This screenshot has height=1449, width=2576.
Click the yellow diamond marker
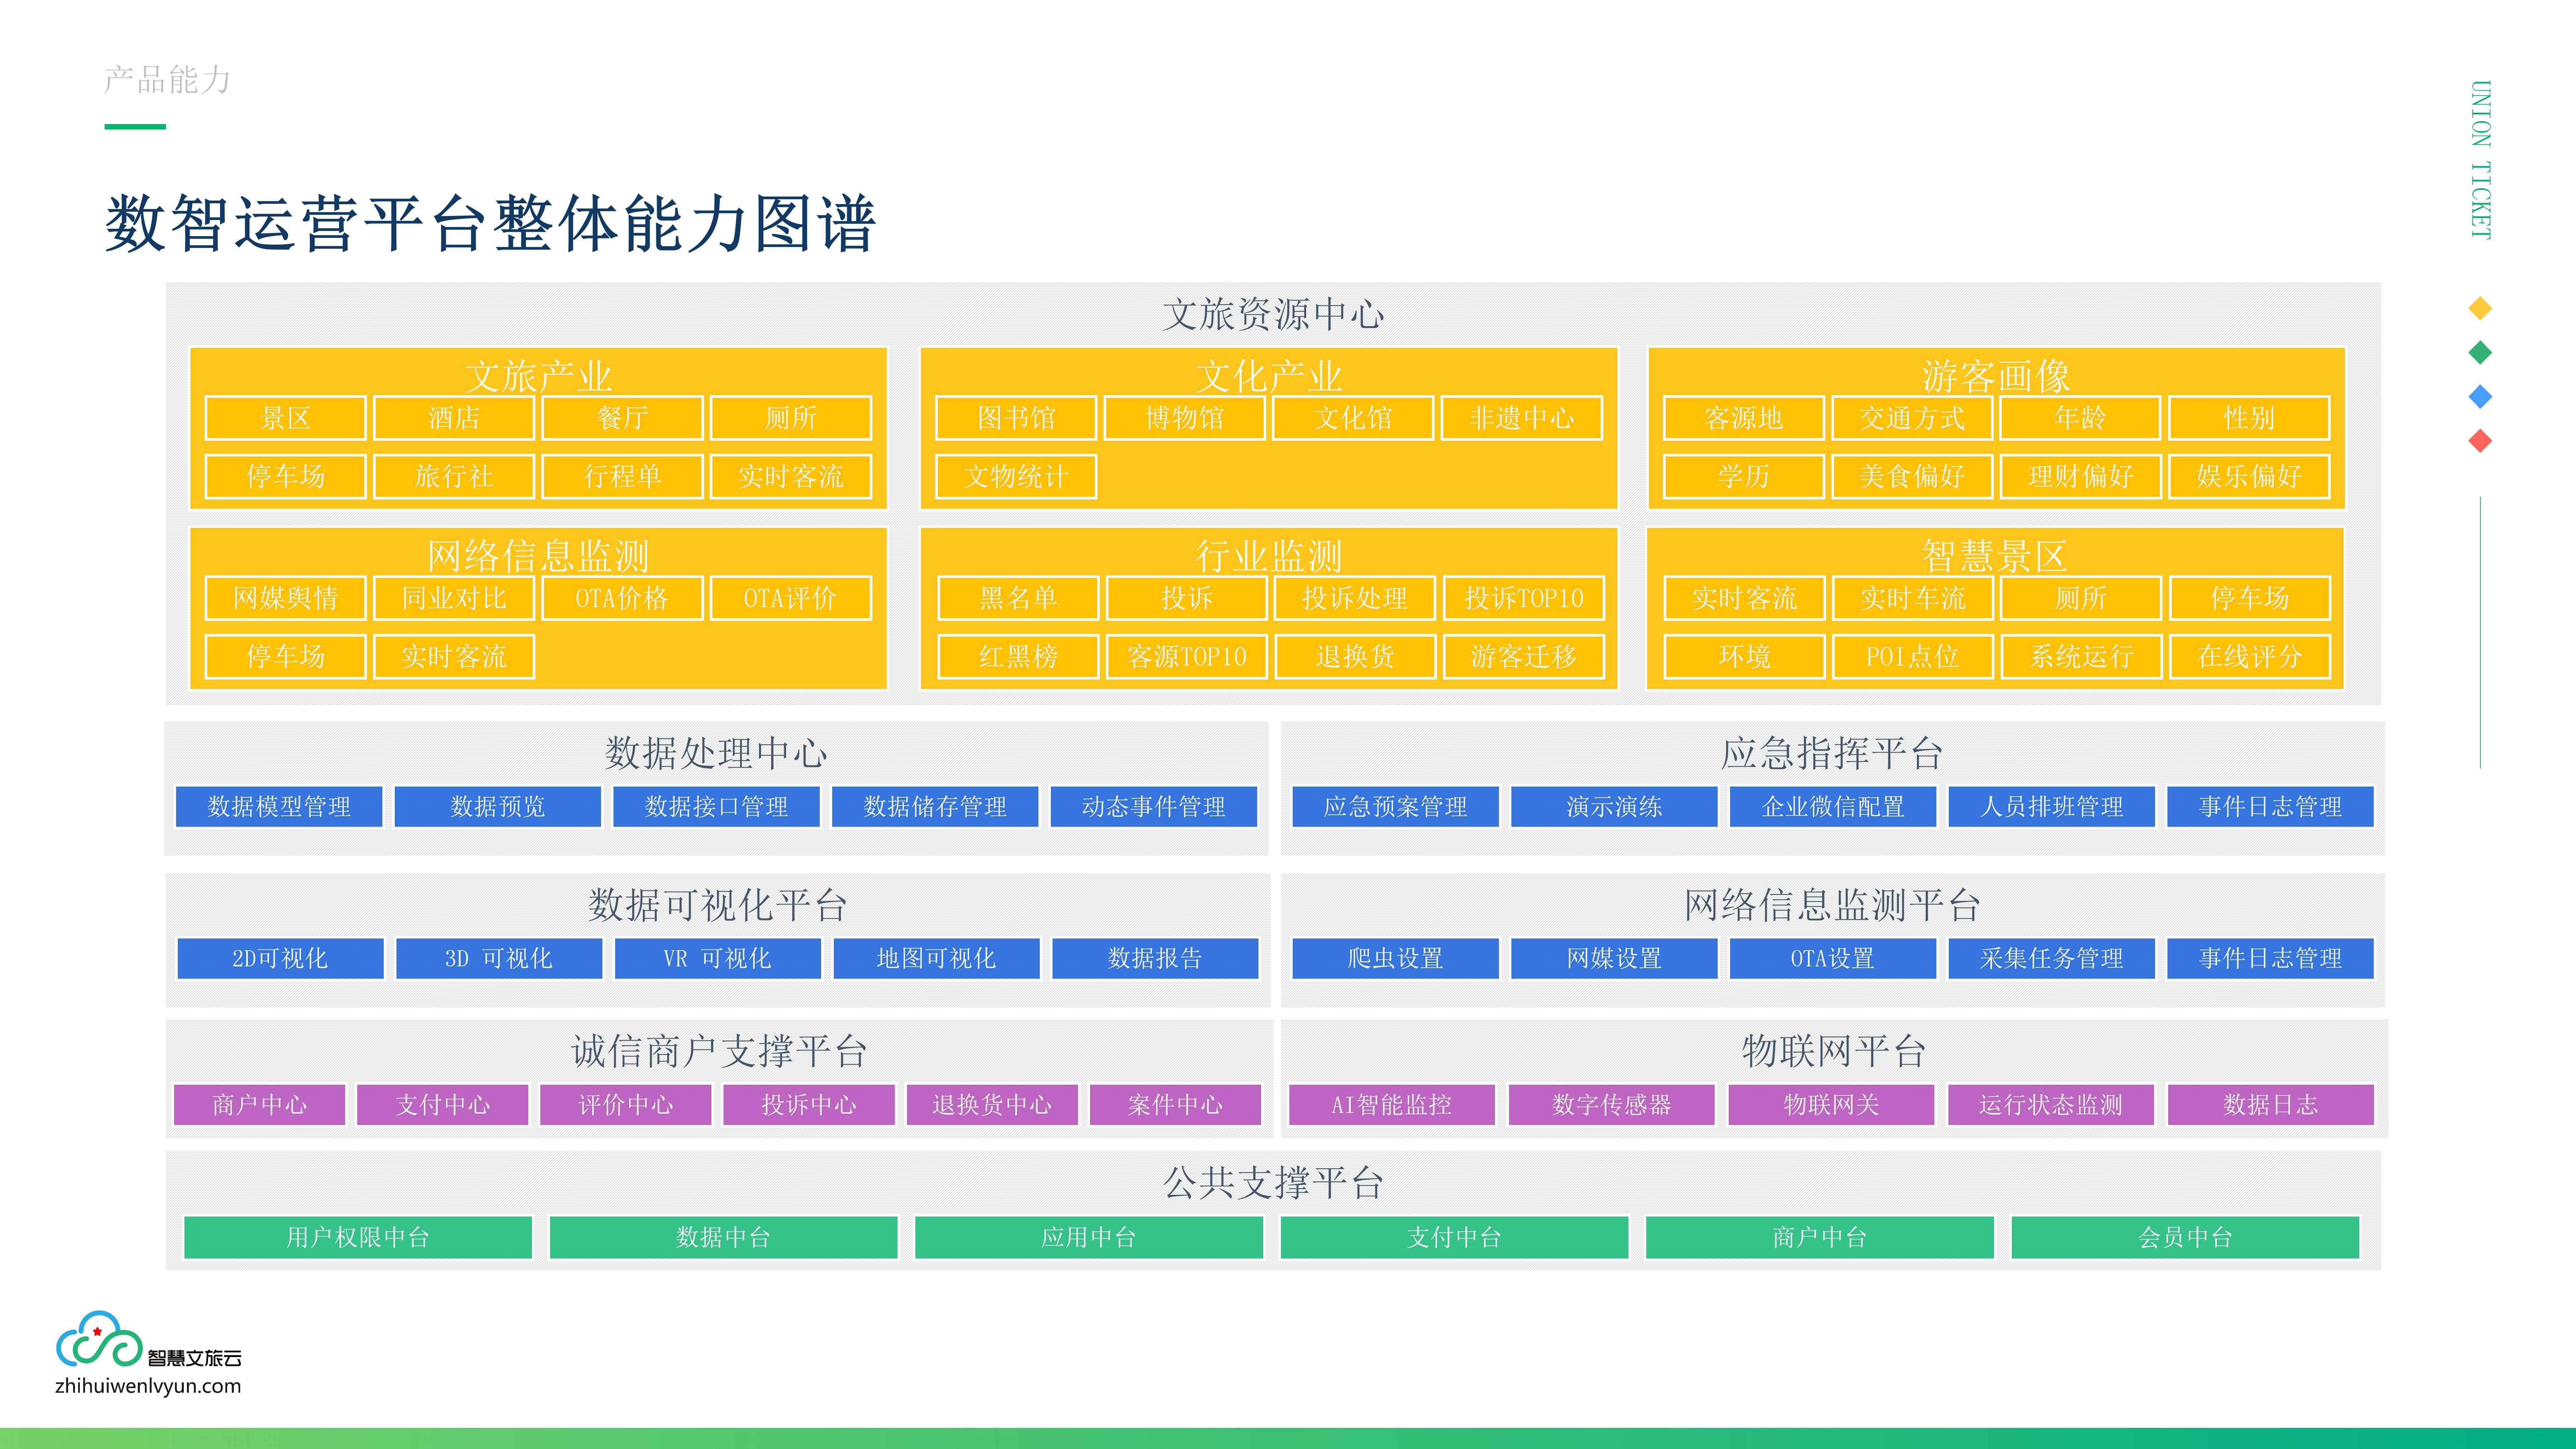click(x=2480, y=308)
